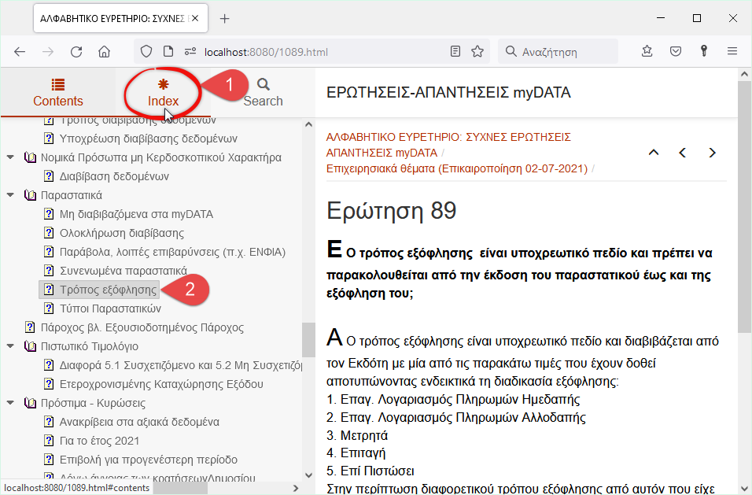The width and height of the screenshot is (752, 495).
Task: Open site permissions icon in address bar
Action: pyautogui.click(x=190, y=51)
